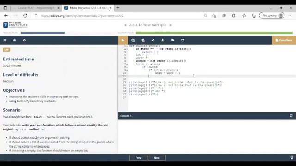This screenshot has height=166, width=296.
Task: Open a file with the folder icon
Action: (x=173, y=40)
